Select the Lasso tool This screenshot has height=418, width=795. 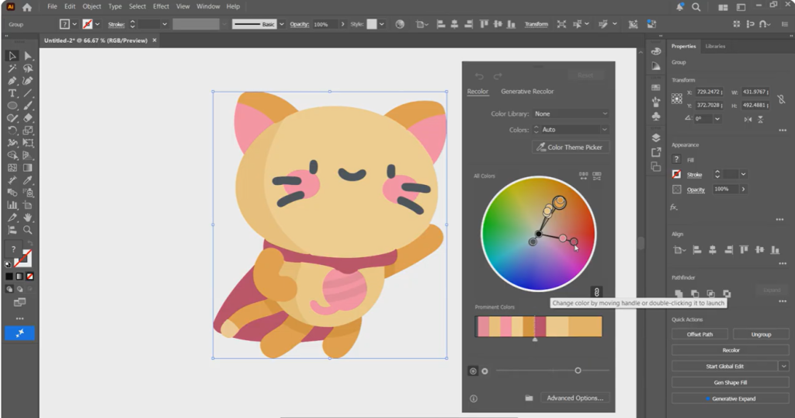click(x=28, y=68)
